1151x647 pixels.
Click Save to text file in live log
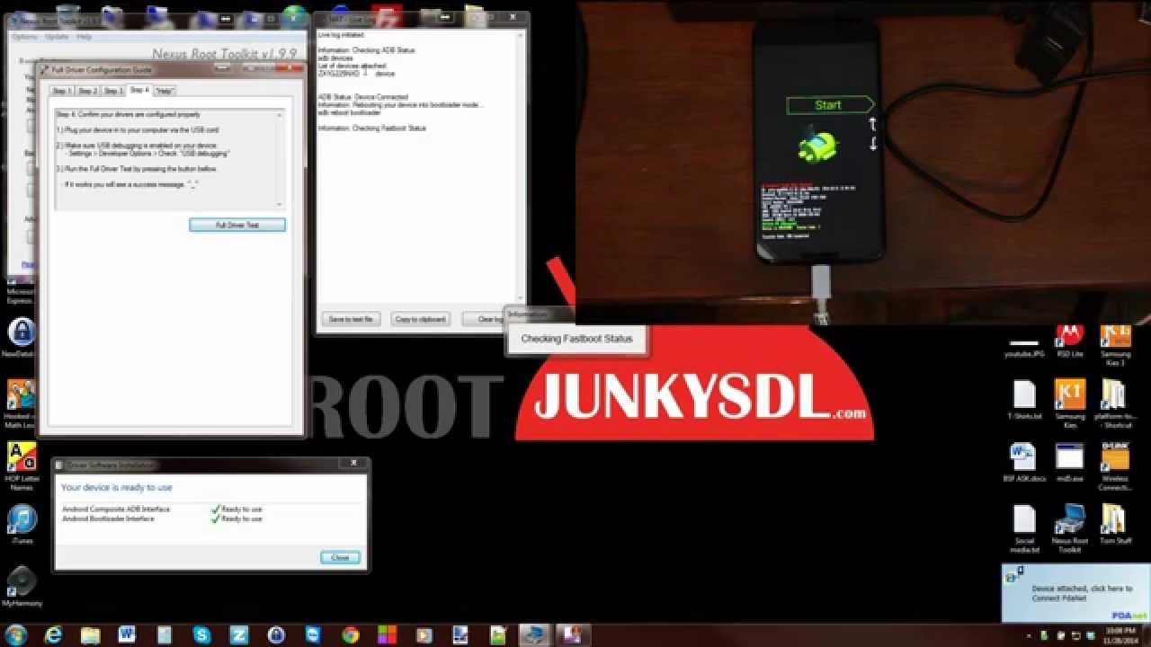click(352, 319)
